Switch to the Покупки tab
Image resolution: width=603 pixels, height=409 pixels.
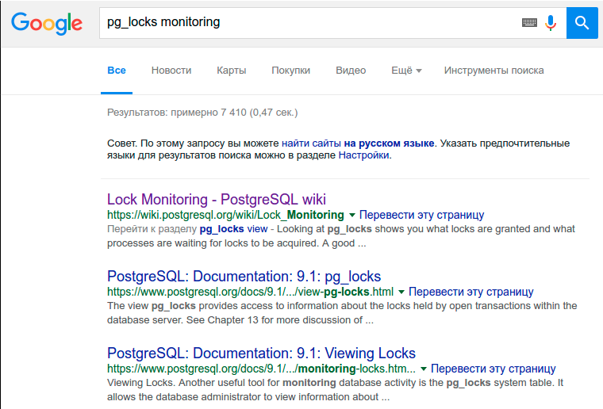pos(290,71)
